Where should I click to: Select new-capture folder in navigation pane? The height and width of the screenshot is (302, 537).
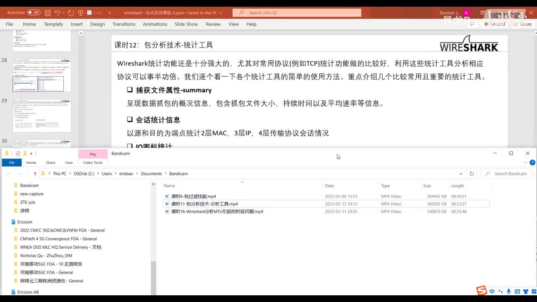[x=31, y=194]
